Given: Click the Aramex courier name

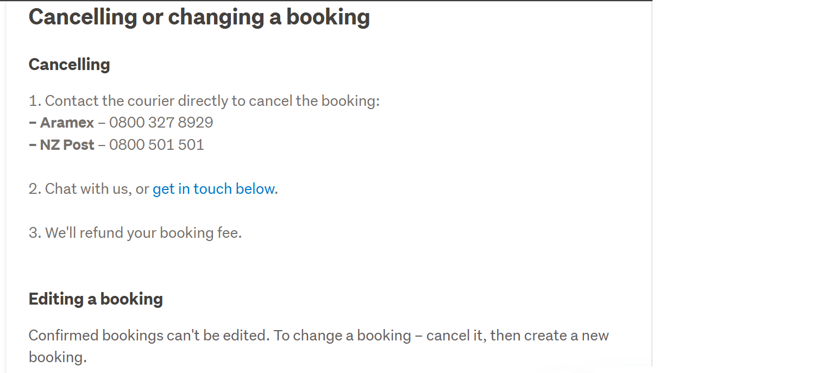Looking at the screenshot, I should pyautogui.click(x=67, y=123).
